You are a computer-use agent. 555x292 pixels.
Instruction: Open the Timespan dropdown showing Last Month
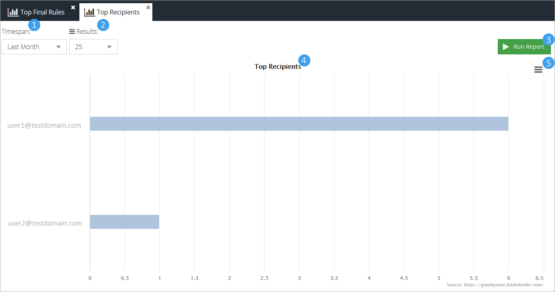tap(34, 47)
